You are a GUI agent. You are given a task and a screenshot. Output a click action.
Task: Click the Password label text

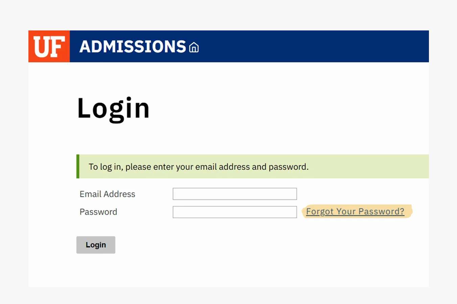click(98, 212)
